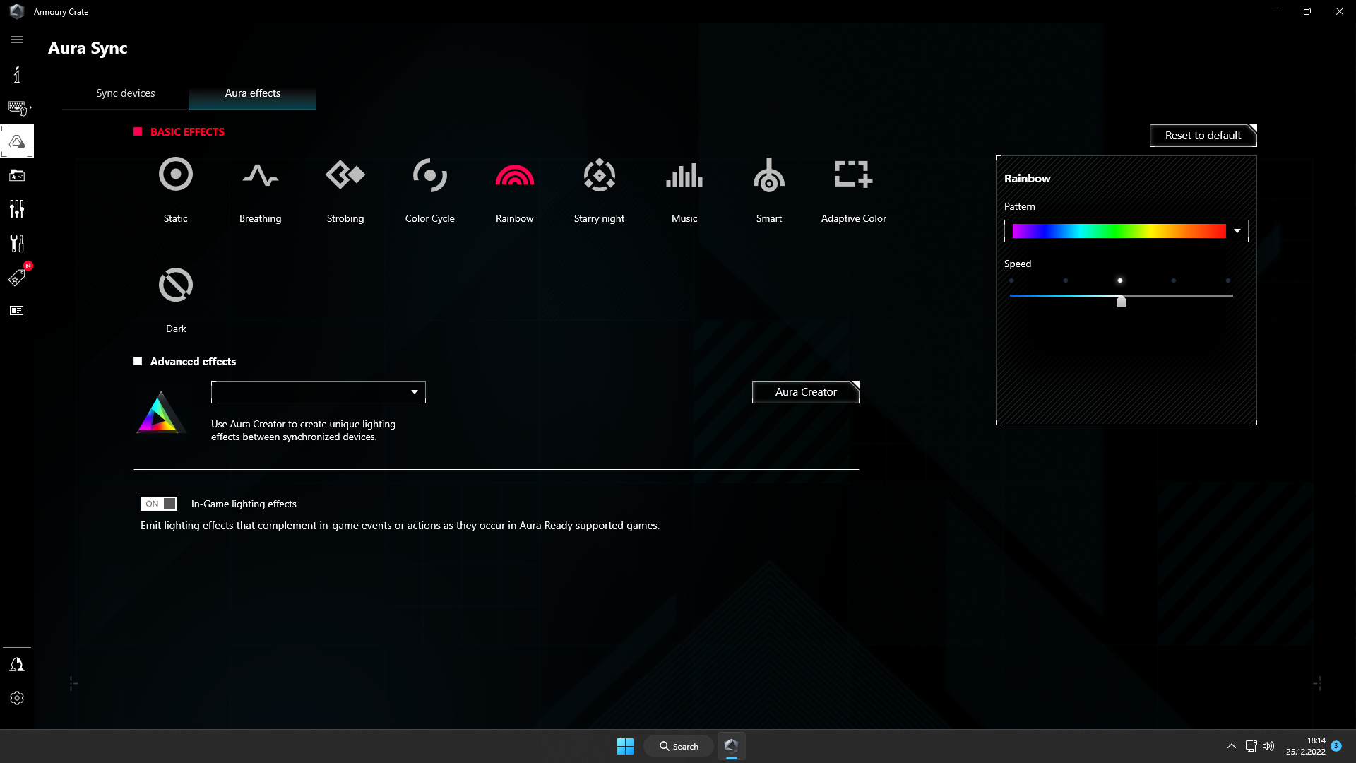This screenshot has width=1356, height=763.
Task: Open Armoury Crate settings gear
Action: pos(17,698)
